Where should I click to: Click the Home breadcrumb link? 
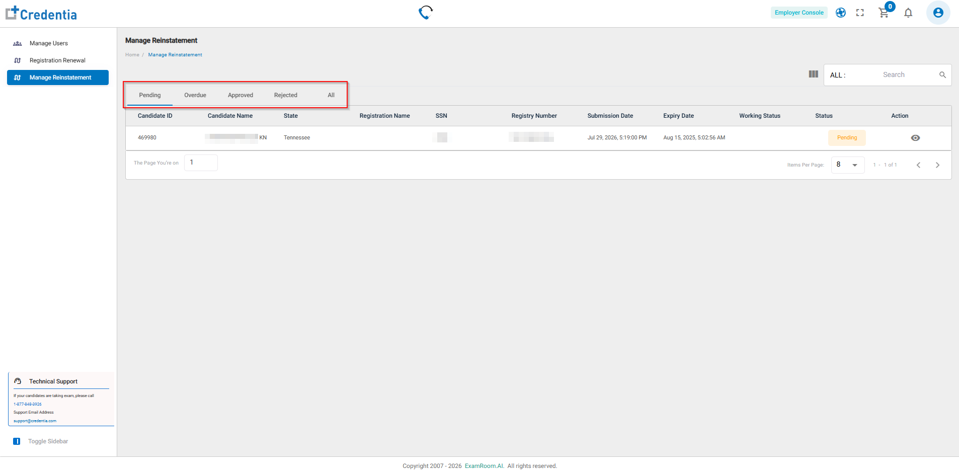coord(132,55)
